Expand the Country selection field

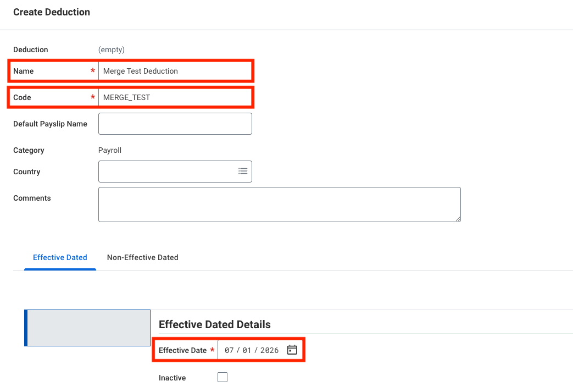[x=175, y=172]
